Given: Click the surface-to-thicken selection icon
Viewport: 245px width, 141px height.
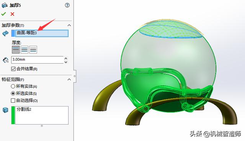Looking at the screenshot, I should [x=5, y=33].
